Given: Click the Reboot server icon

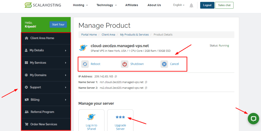Looking at the screenshot, I should [85, 64].
